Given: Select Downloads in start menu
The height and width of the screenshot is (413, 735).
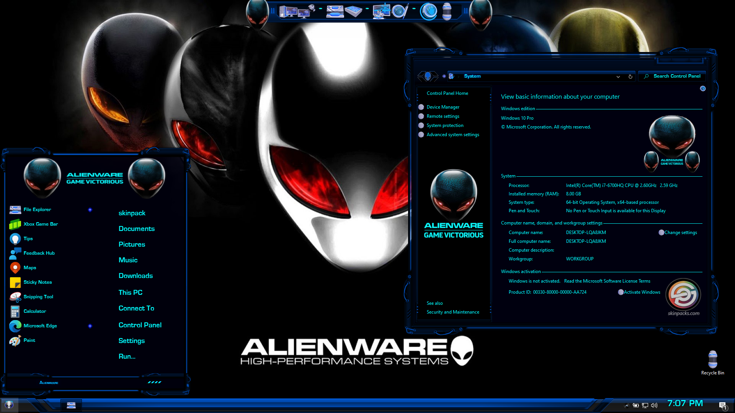Looking at the screenshot, I should click(x=136, y=276).
